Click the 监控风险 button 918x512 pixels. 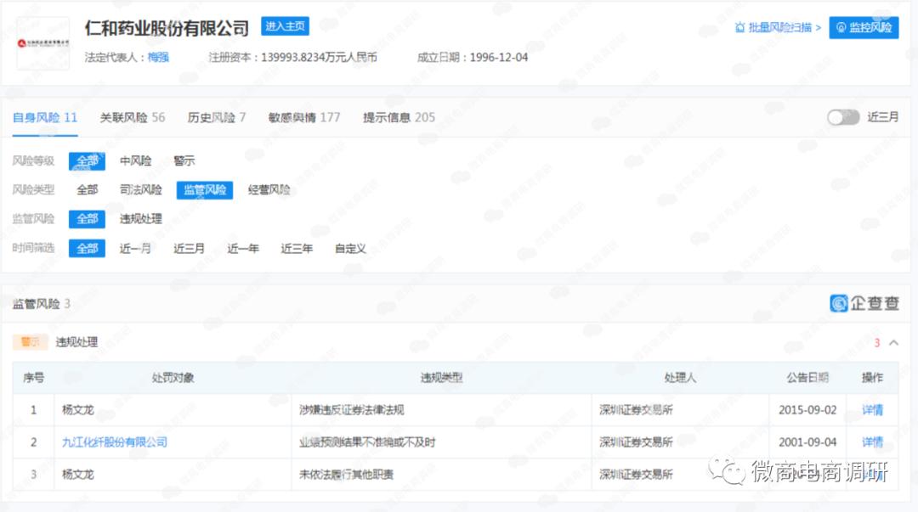click(x=864, y=27)
